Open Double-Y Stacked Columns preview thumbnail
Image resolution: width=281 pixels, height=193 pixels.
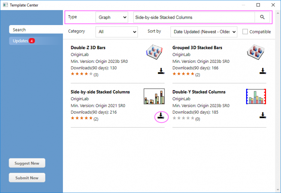point(256,96)
